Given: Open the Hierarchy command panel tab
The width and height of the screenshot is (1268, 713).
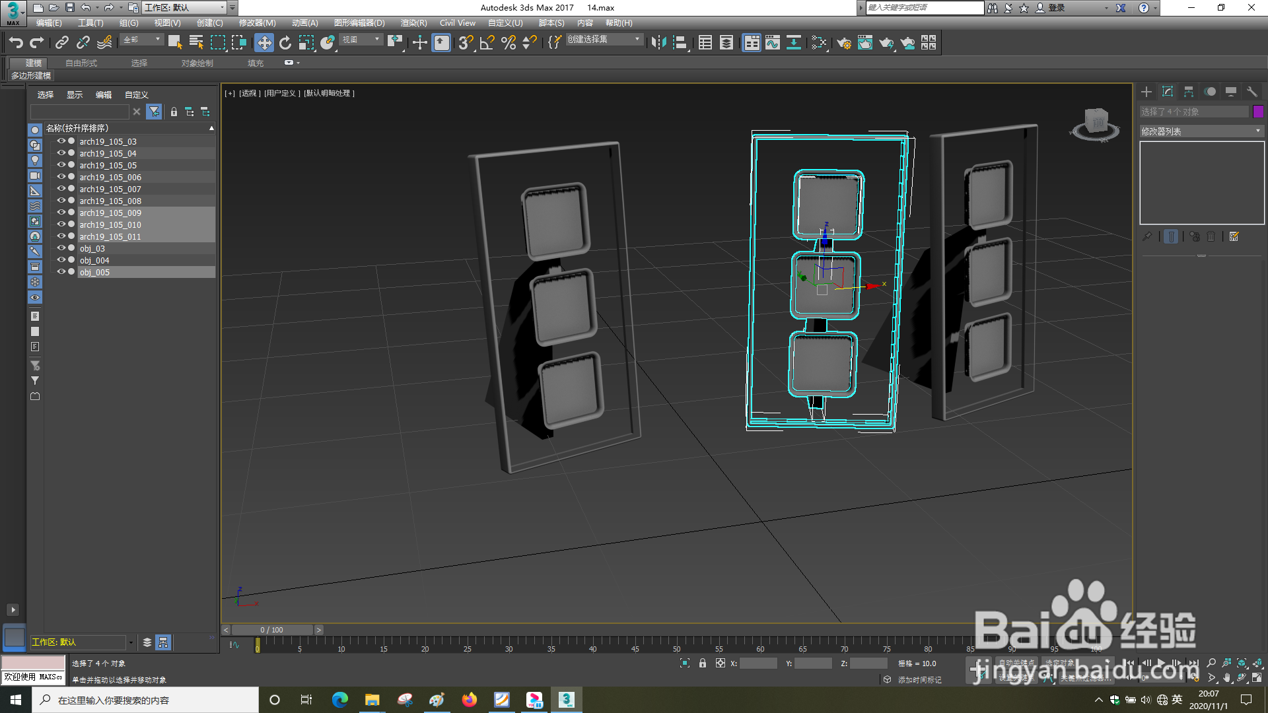Looking at the screenshot, I should [1189, 92].
